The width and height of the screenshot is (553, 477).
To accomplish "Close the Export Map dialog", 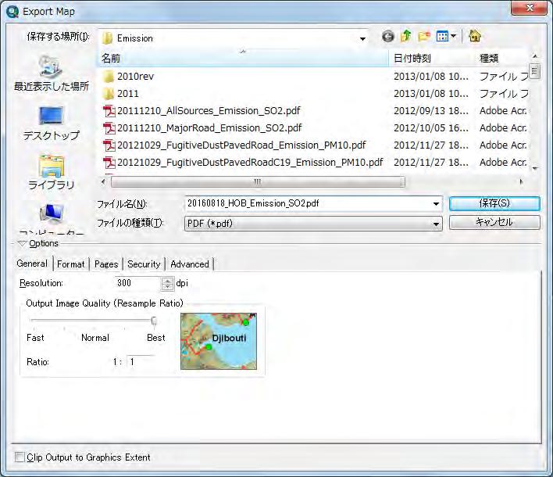I will click(529, 8).
